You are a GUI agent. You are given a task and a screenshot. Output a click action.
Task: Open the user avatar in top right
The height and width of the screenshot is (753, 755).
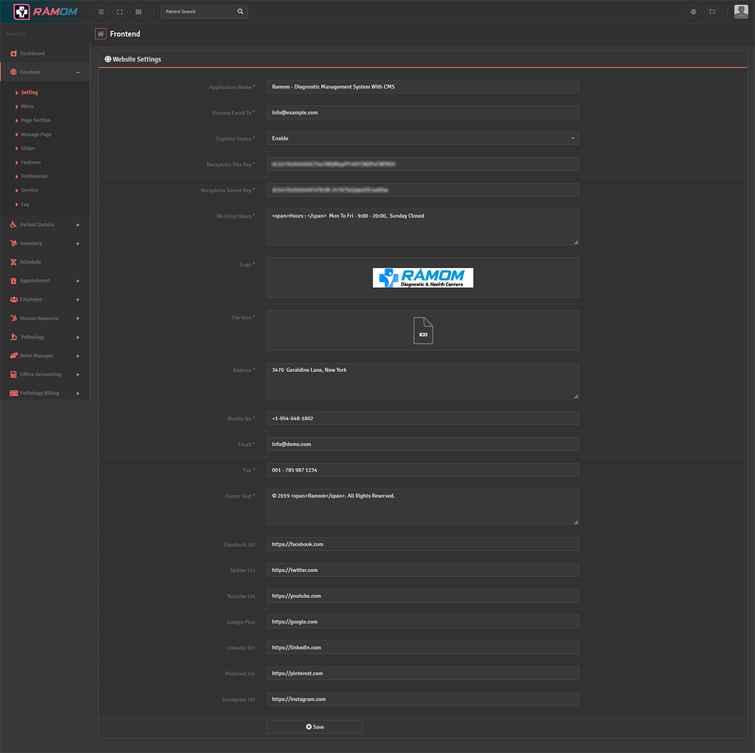[x=741, y=11]
